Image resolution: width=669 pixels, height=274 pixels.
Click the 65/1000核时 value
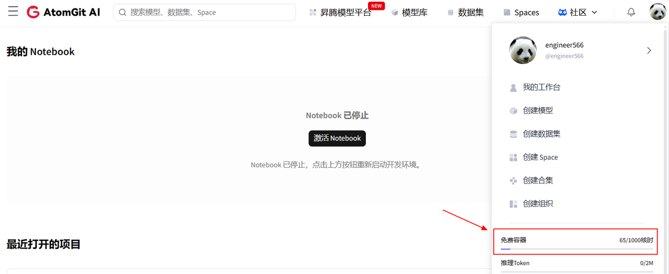[636, 240]
